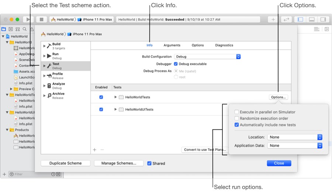Expand the HelloWorldUITests disclosure triangle

click(115, 110)
